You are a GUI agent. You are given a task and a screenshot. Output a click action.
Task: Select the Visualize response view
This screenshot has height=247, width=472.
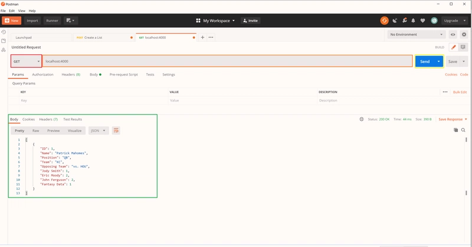coord(75,130)
